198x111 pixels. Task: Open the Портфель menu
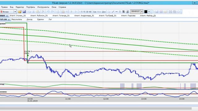31,7
